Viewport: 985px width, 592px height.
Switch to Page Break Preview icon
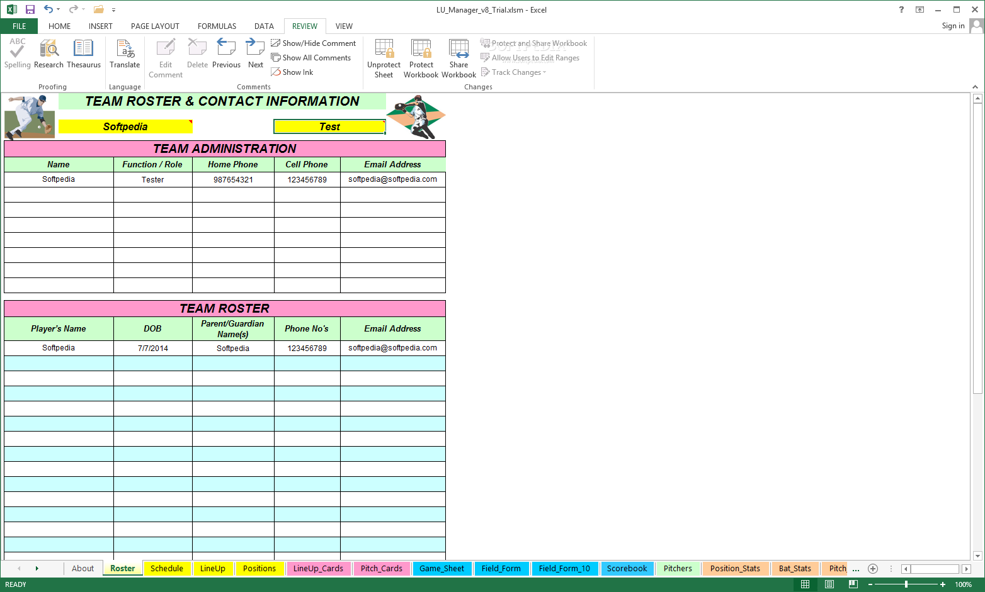coord(853,584)
